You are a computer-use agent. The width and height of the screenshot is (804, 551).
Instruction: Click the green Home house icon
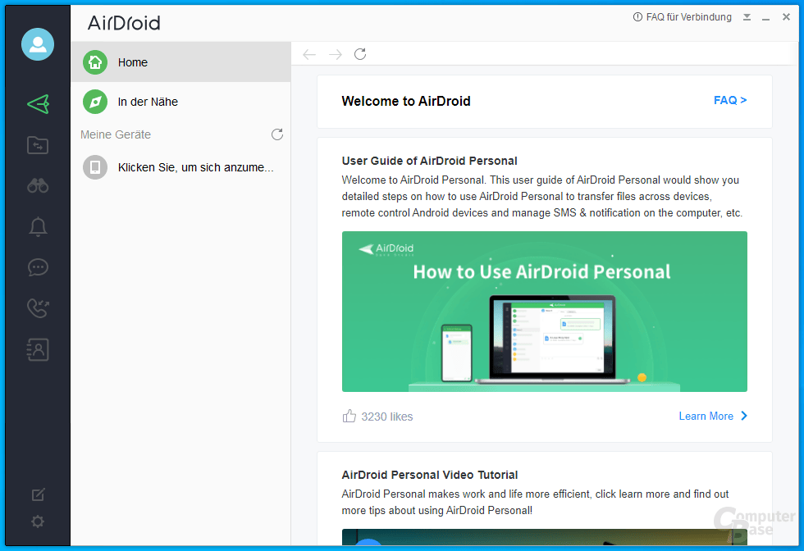click(x=95, y=62)
